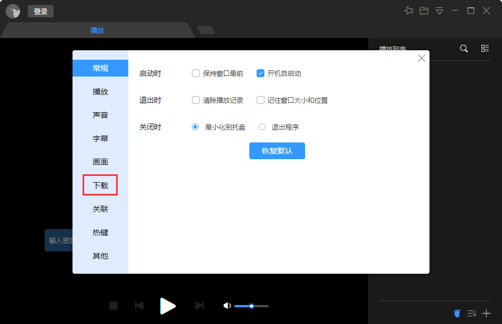Adjust the volume slider handle
The width and height of the screenshot is (502, 324).
tap(252, 306)
